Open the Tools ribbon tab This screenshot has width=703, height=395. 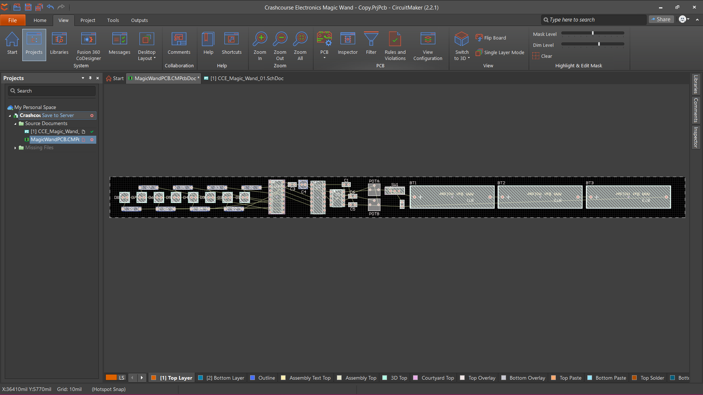click(113, 20)
